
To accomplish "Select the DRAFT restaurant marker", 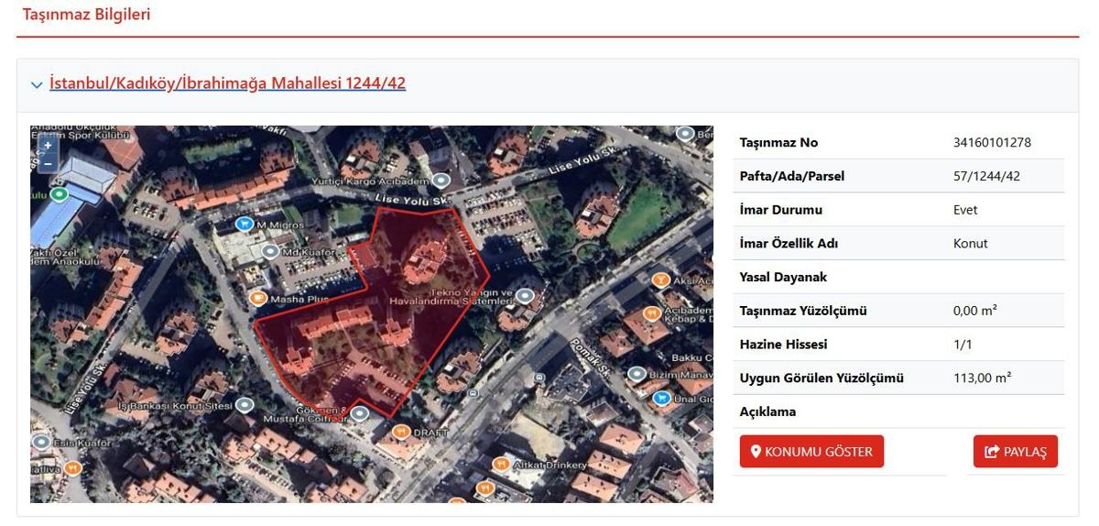I will 399,432.
